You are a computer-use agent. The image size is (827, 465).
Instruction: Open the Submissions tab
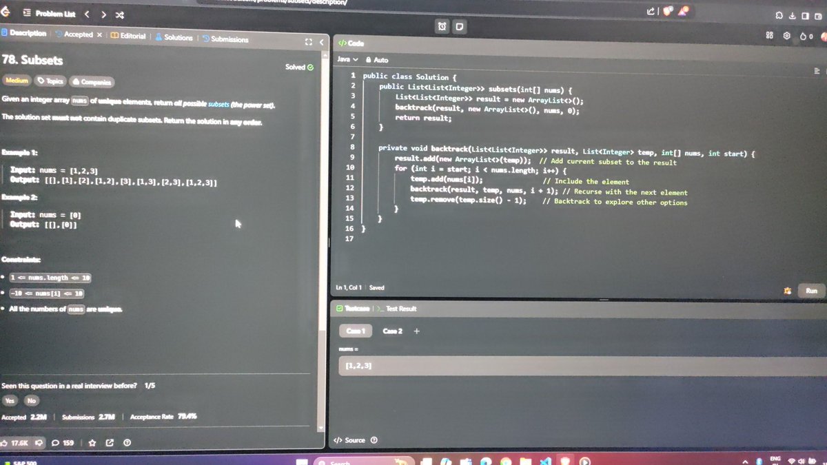pos(225,39)
